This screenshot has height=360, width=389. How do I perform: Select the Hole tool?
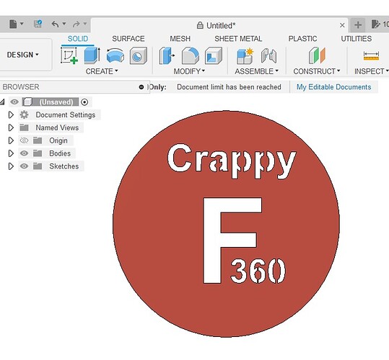coord(139,55)
